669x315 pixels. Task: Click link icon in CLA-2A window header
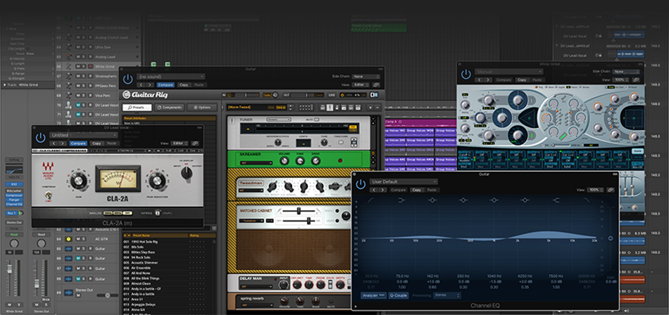coord(195,143)
